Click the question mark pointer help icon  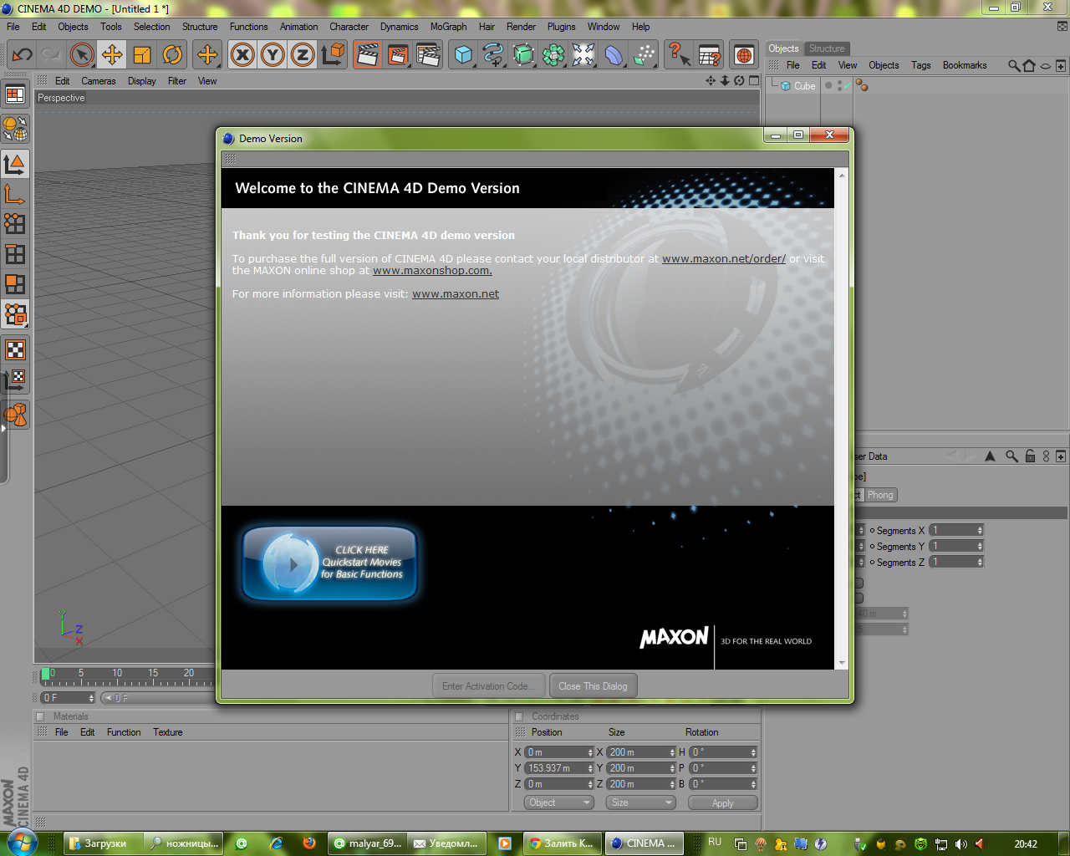(x=679, y=55)
